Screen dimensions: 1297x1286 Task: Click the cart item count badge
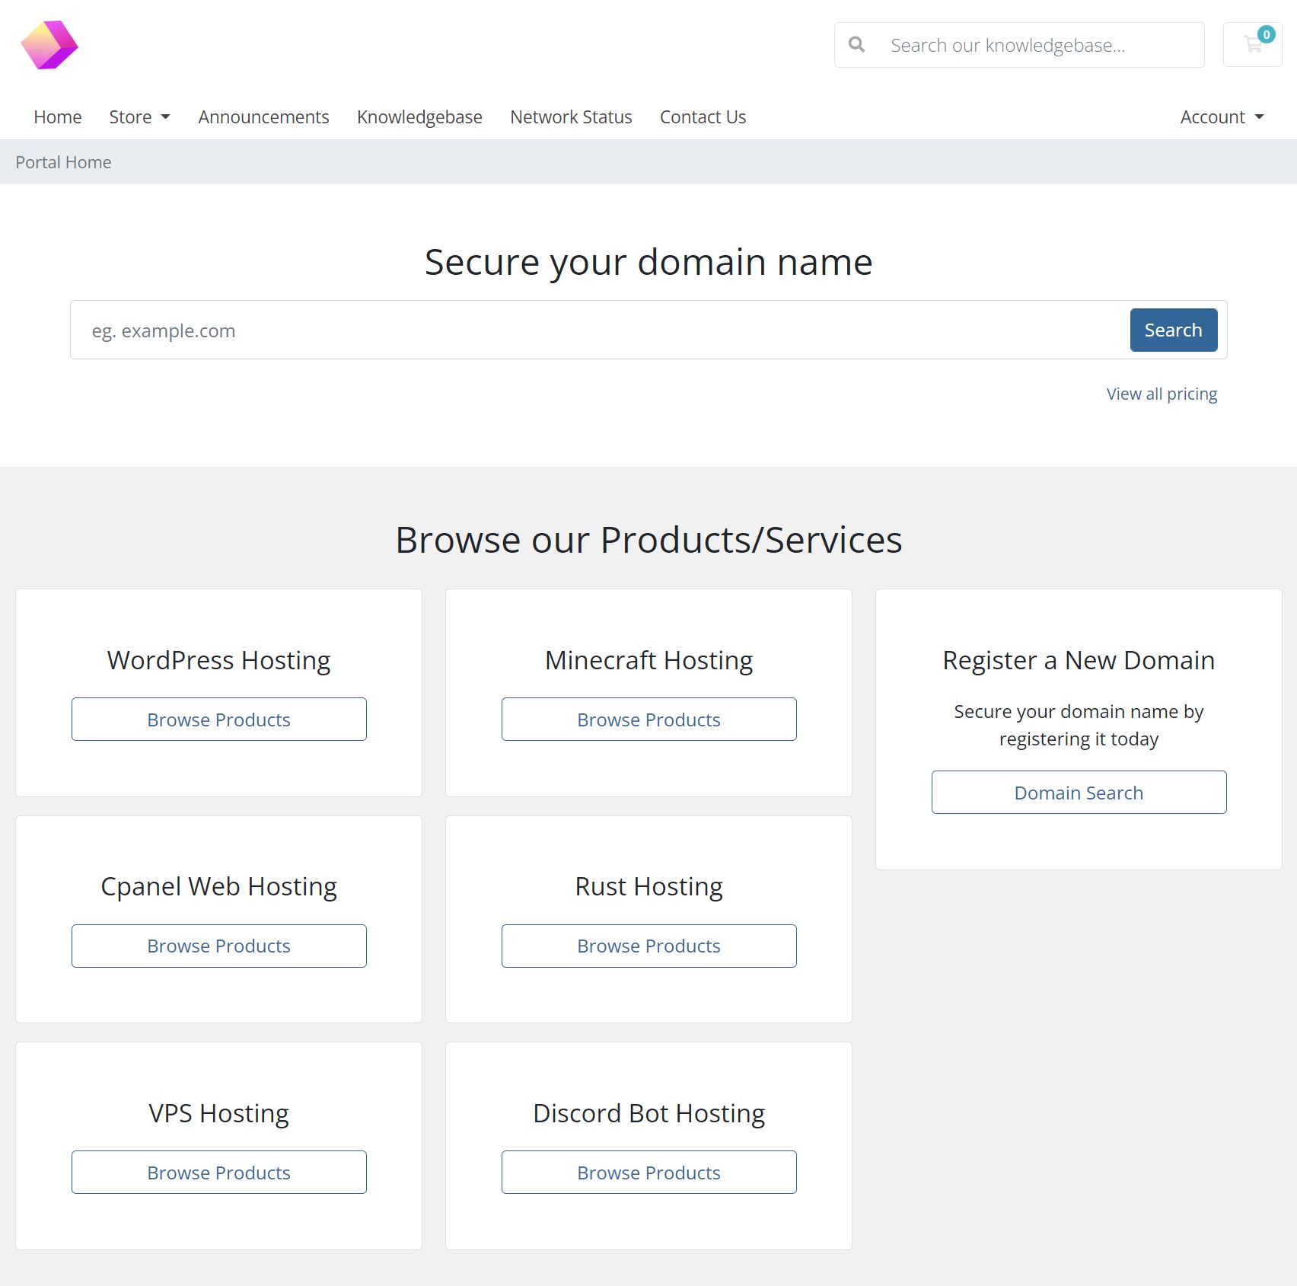tap(1267, 34)
